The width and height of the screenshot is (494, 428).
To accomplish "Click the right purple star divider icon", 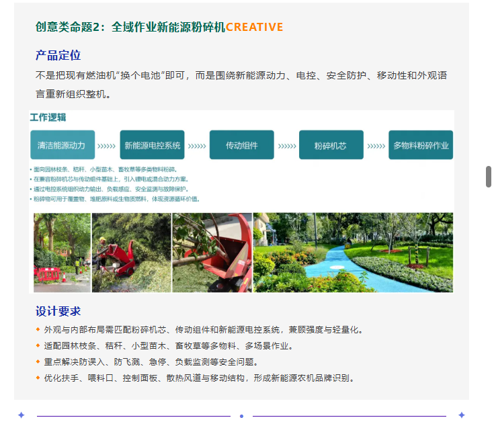I will click(x=462, y=415).
